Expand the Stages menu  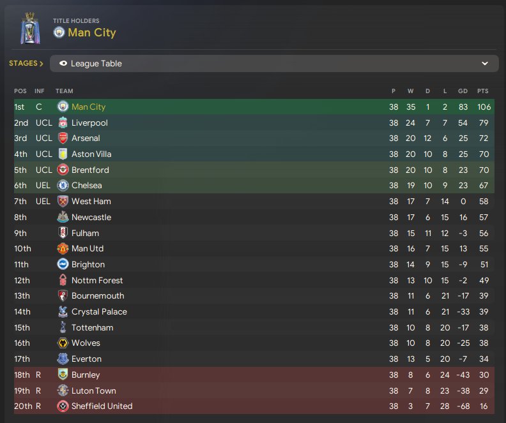[x=26, y=64]
